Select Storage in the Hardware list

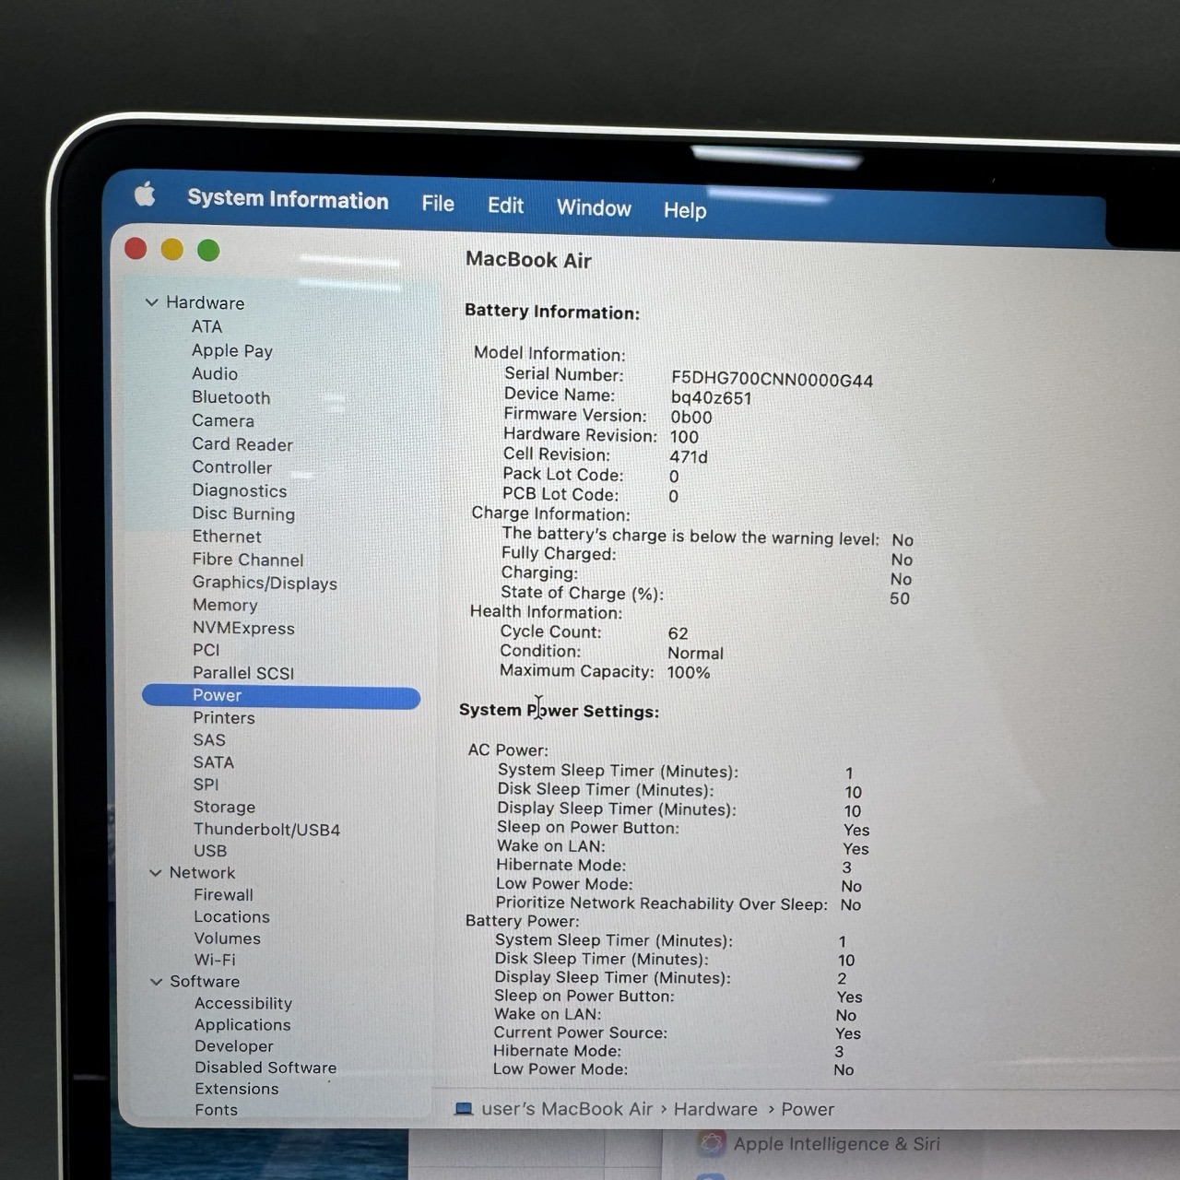[x=224, y=808]
